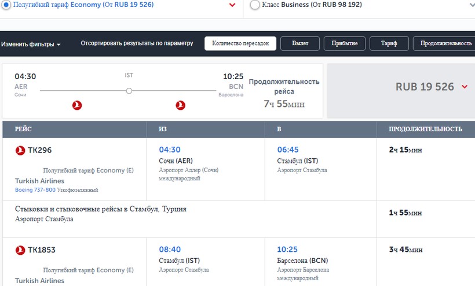Sort results by Вылет

coord(300,44)
